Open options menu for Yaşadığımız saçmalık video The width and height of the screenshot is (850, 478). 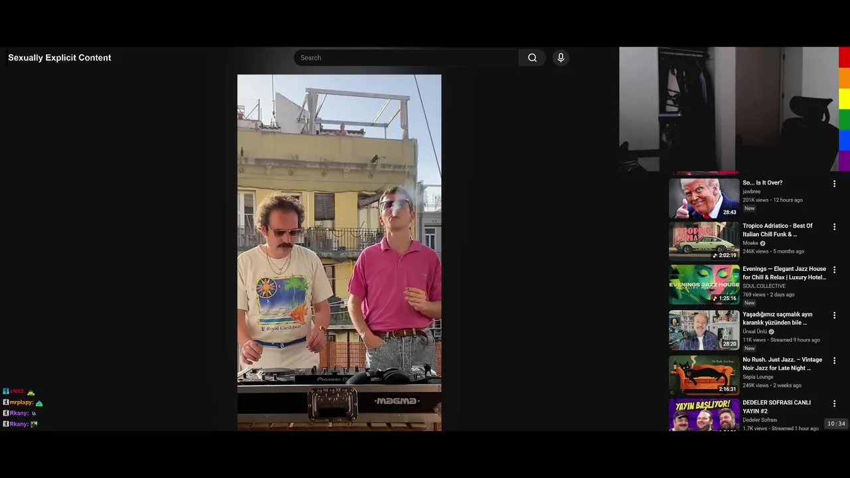[x=834, y=315]
